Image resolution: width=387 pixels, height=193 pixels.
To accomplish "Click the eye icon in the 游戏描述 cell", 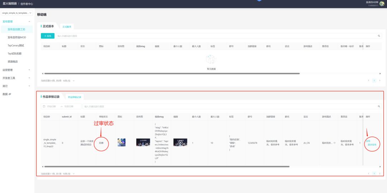I will [334, 142].
